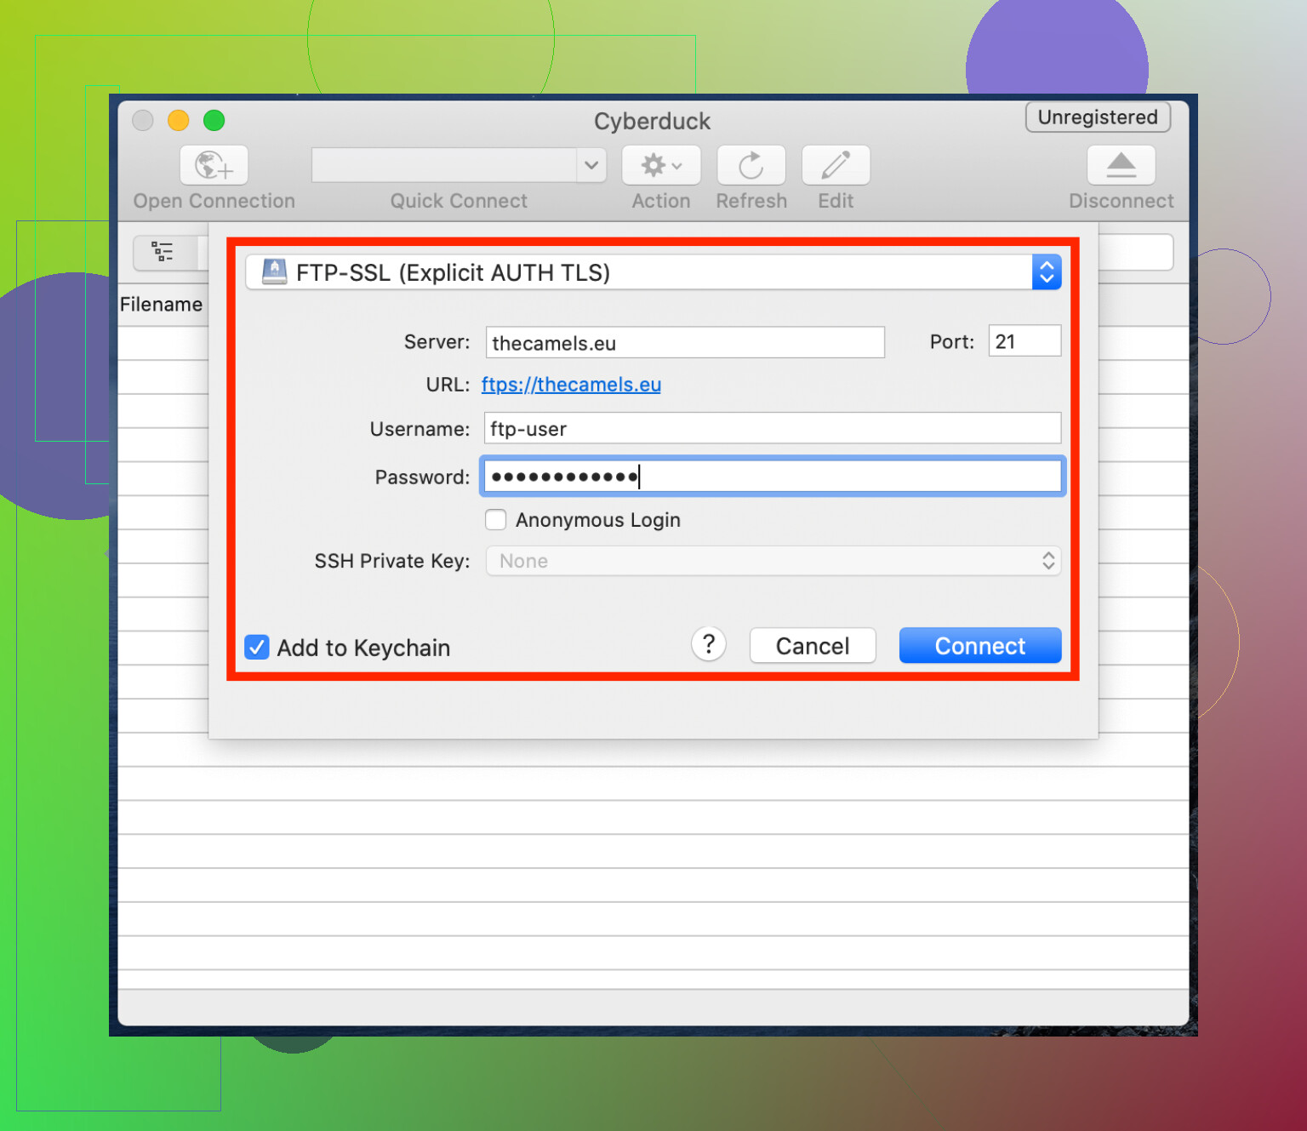Open the FTP-SSL protocol selector

click(x=653, y=272)
